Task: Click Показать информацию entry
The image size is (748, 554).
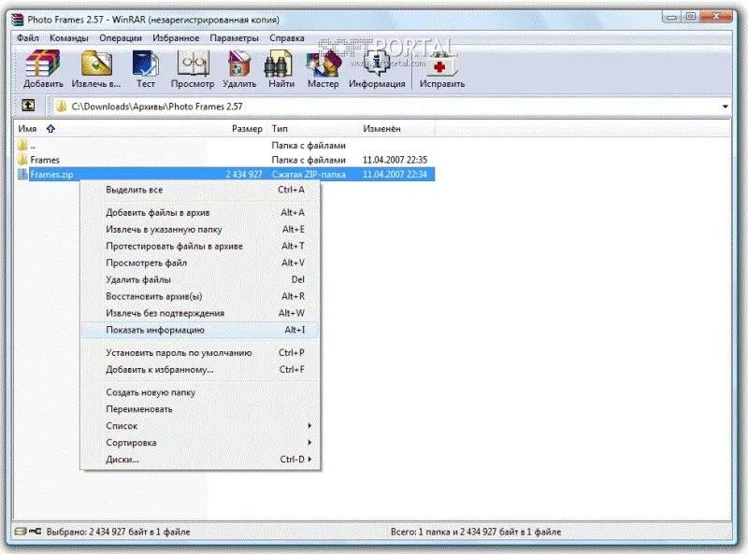Action: tap(200, 330)
